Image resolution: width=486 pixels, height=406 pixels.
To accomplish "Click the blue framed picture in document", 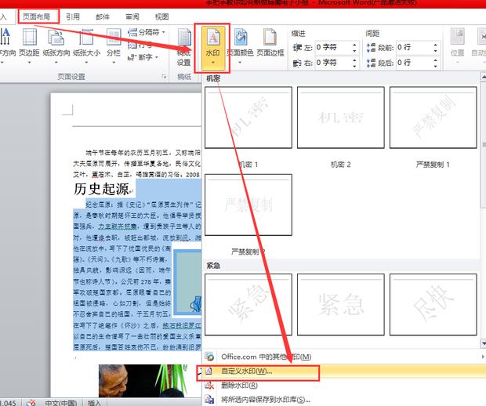I will coord(187,283).
